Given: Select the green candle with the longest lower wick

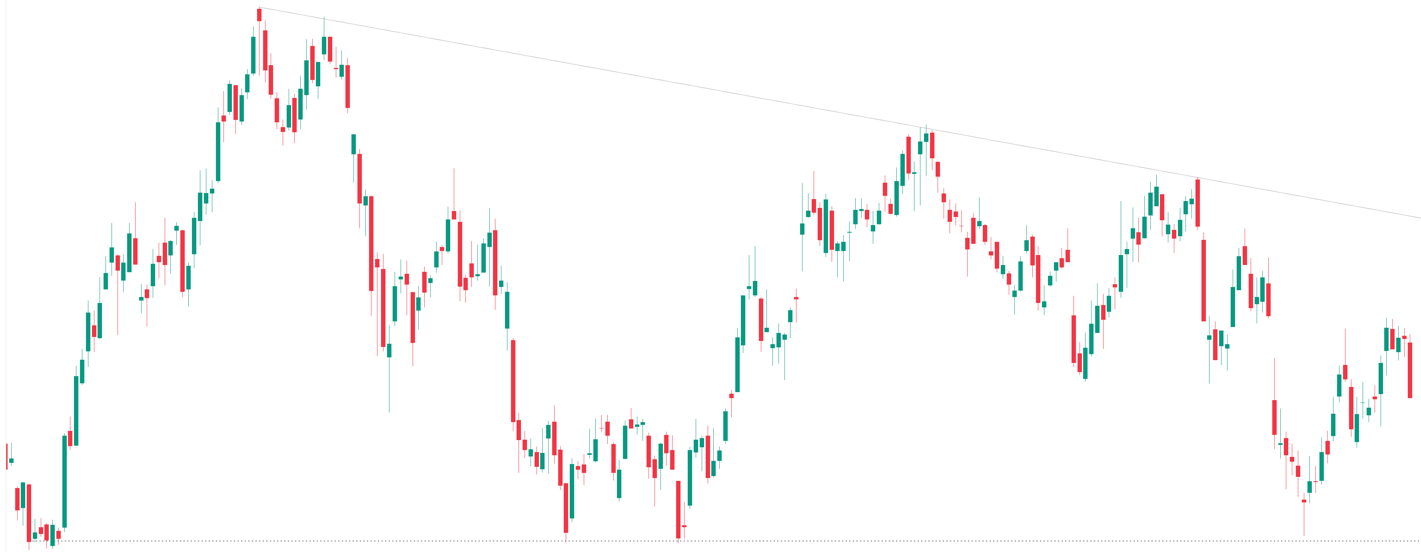Looking at the screenshot, I should coord(389,350).
